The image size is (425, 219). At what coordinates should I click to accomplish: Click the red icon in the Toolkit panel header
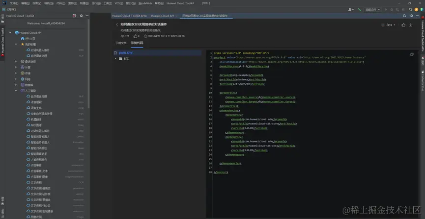pyautogui.click(x=74, y=16)
